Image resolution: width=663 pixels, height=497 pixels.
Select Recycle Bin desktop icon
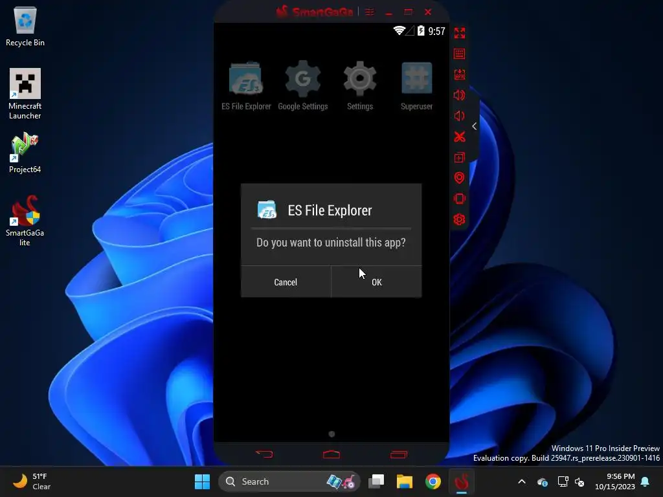25,27
